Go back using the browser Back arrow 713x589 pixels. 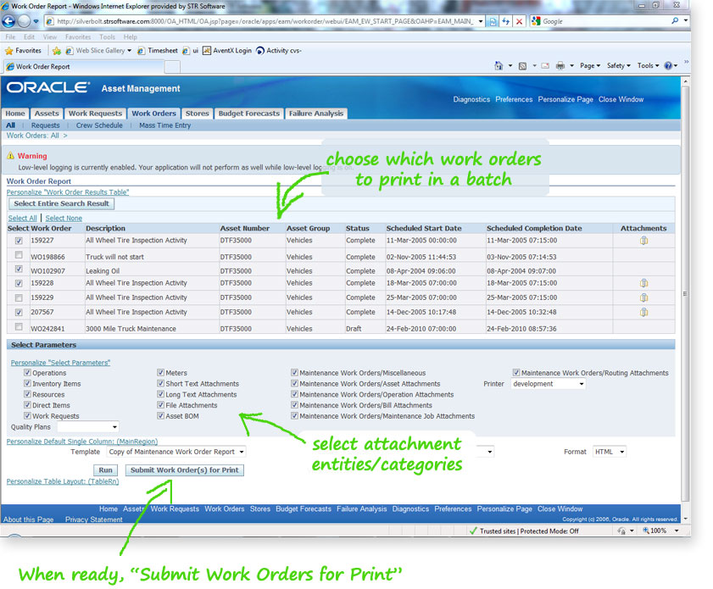(x=8, y=21)
